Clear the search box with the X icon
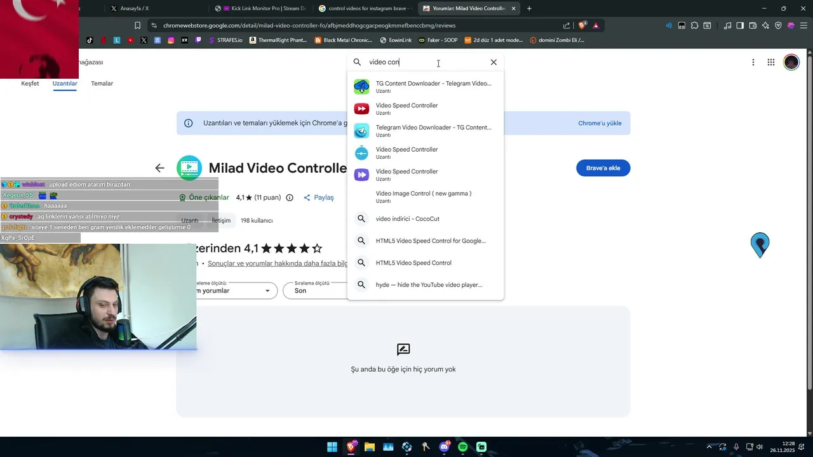Screen dimensions: 813x457 click(494, 62)
